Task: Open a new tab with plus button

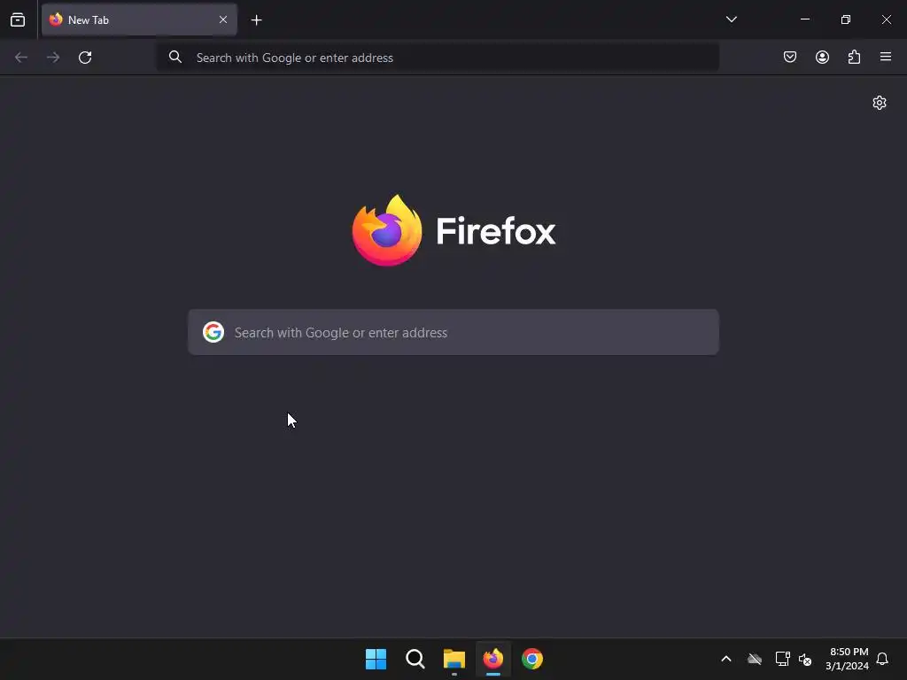Action: pyautogui.click(x=256, y=20)
